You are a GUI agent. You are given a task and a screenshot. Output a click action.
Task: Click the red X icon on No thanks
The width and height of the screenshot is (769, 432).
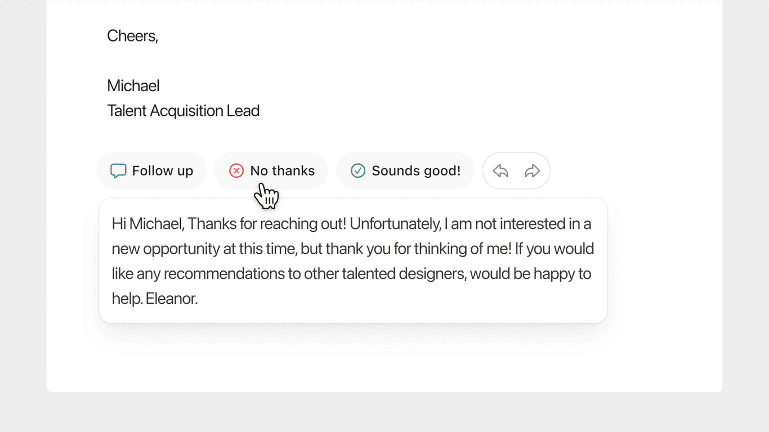236,170
